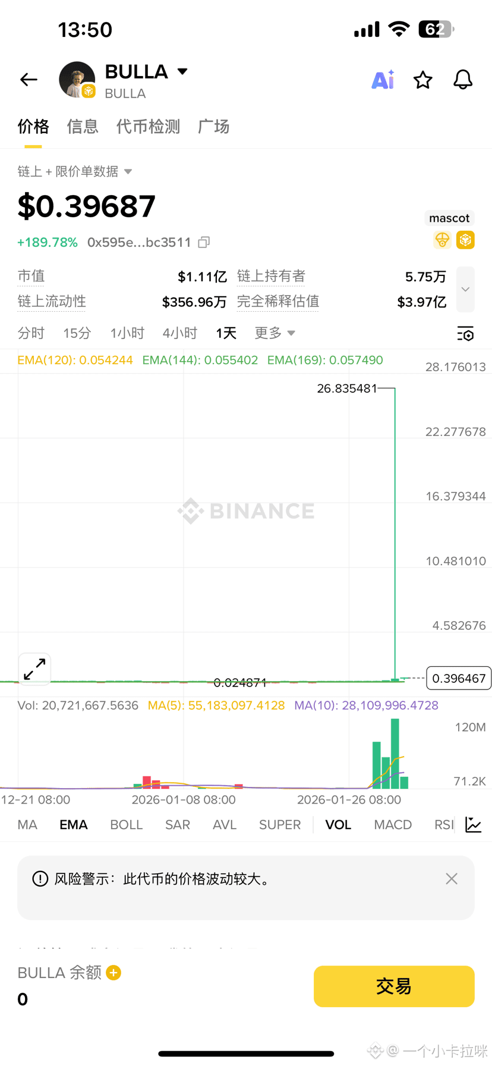Tap the 链上持有者 label
This screenshot has width=492, height=1066.
(x=271, y=276)
